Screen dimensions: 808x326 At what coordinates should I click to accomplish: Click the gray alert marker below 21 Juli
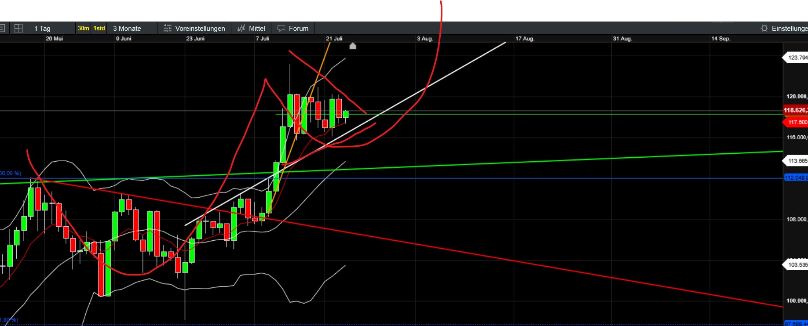coord(353,46)
